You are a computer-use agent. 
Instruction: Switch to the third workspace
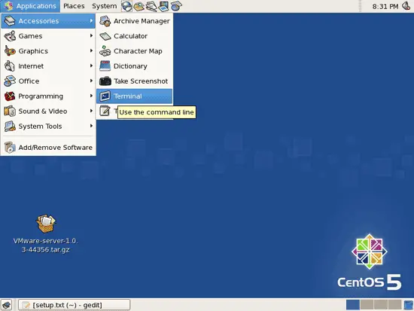(x=381, y=305)
